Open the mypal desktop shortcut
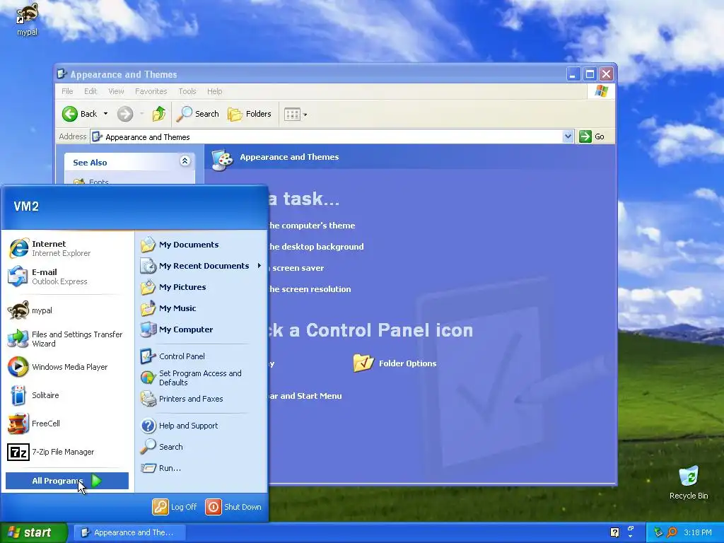 (28, 19)
